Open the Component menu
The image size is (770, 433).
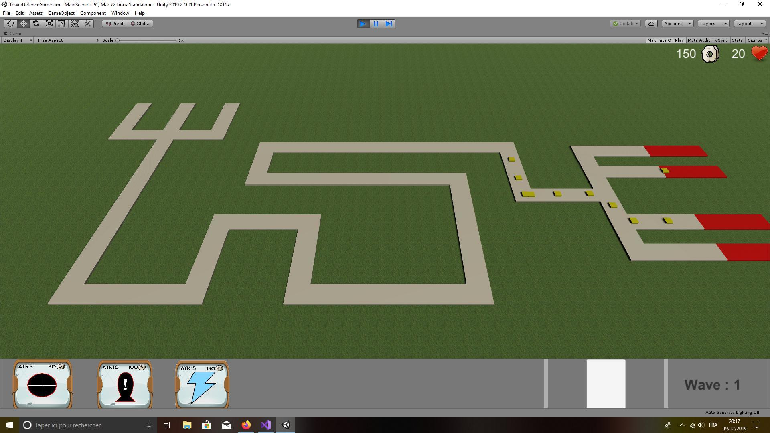[x=93, y=13]
